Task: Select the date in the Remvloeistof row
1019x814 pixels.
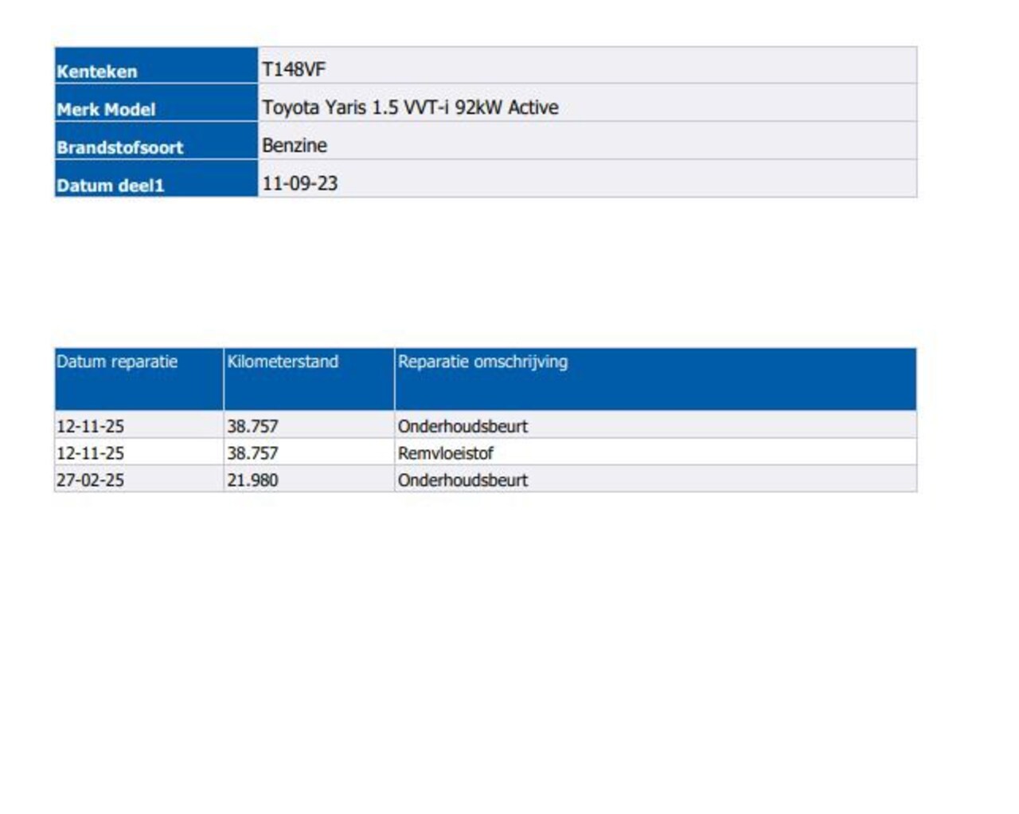Action: 90,453
